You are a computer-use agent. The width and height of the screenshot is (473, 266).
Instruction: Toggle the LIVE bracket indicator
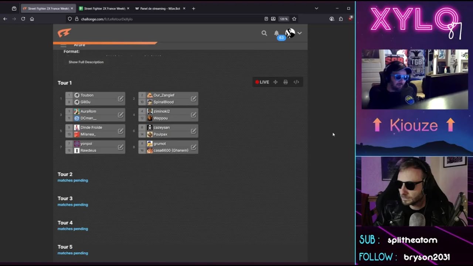click(x=262, y=82)
